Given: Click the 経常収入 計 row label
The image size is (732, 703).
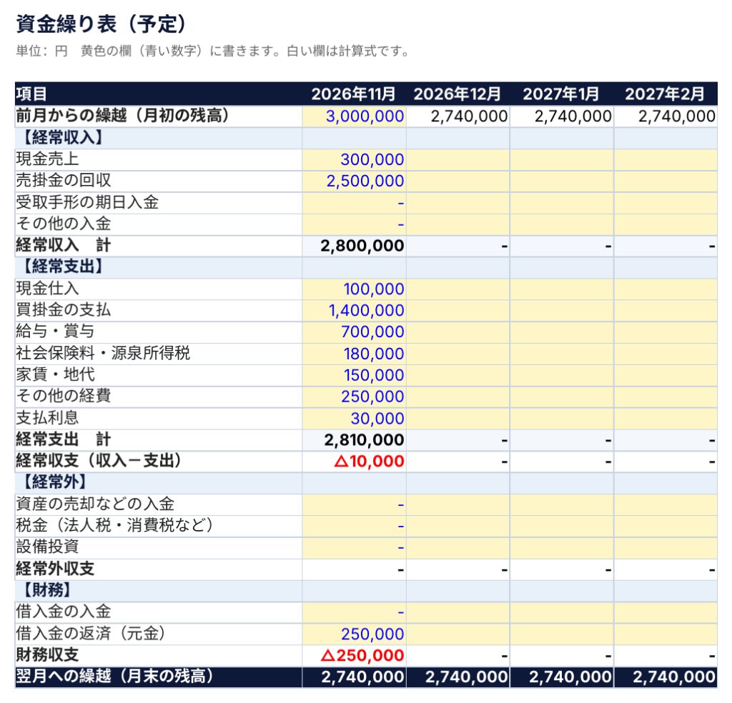Looking at the screenshot, I should pyautogui.click(x=63, y=245).
